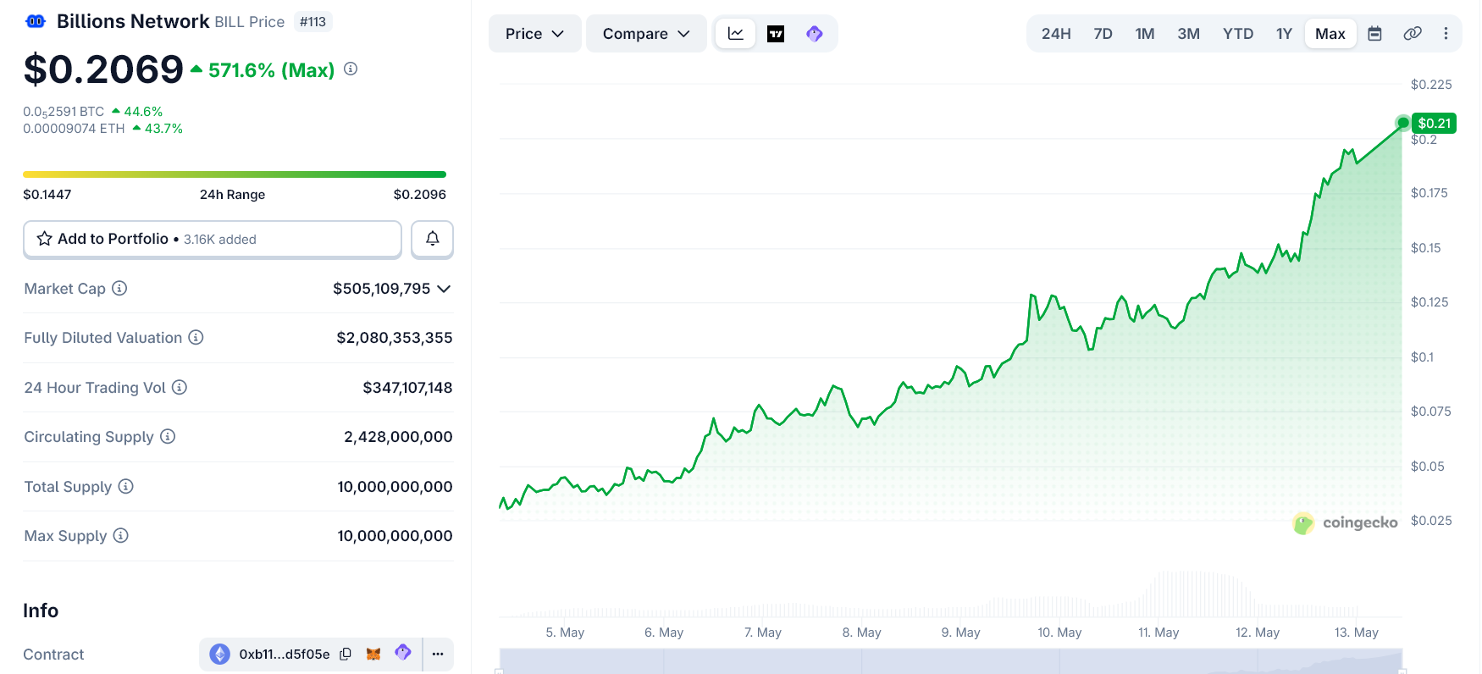This screenshot has width=1482, height=674.
Task: Click the $0.21 current price marker on the chart
Action: tap(1434, 123)
